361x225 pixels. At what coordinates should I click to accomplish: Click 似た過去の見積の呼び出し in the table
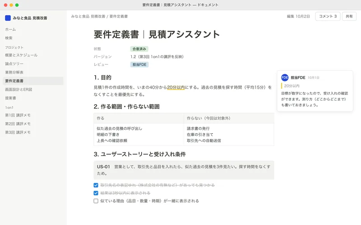(x=120, y=129)
